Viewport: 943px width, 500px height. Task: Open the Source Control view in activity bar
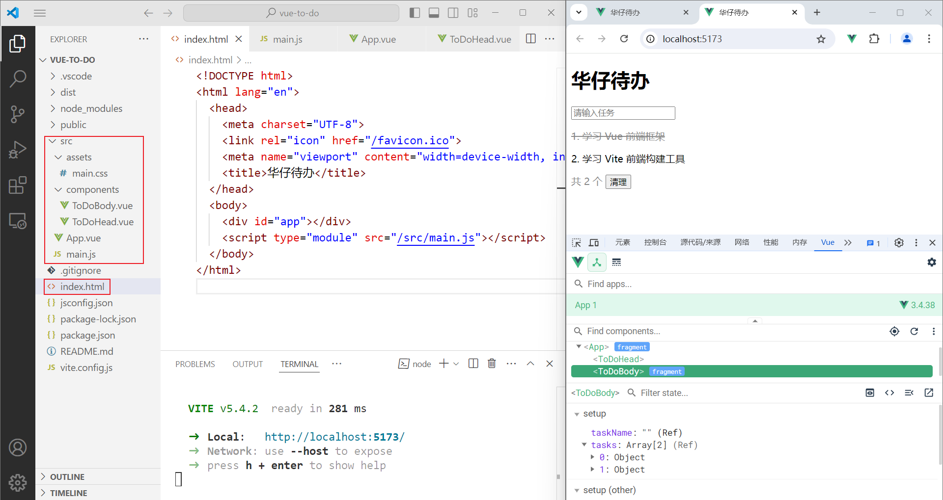click(18, 114)
